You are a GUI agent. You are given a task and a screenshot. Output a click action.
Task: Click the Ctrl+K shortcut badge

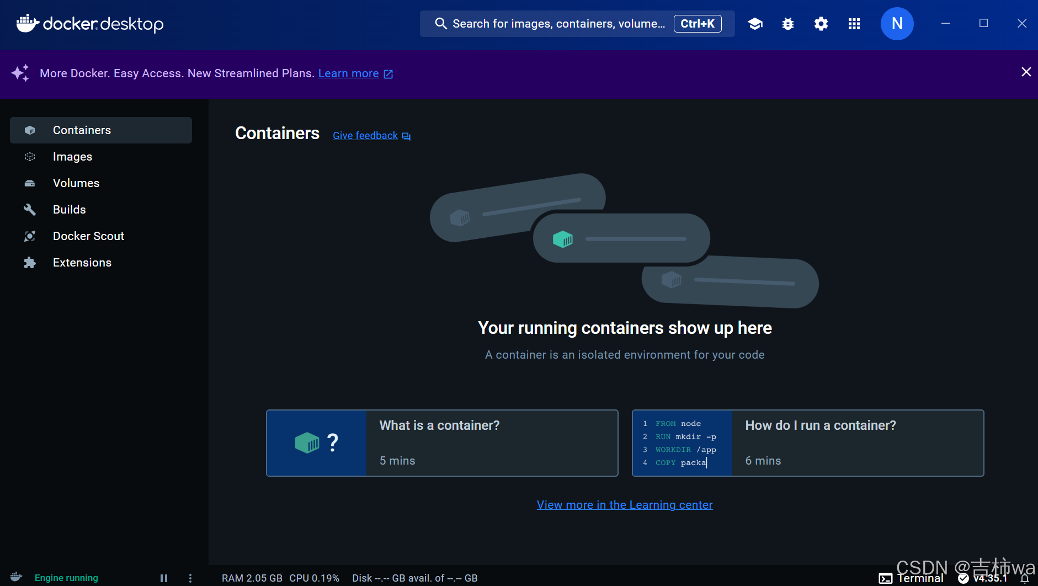[x=698, y=24]
